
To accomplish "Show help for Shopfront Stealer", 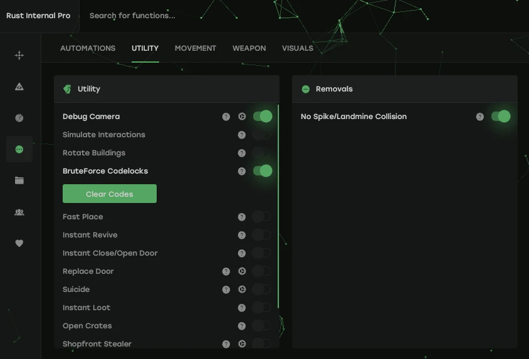I will (226, 344).
